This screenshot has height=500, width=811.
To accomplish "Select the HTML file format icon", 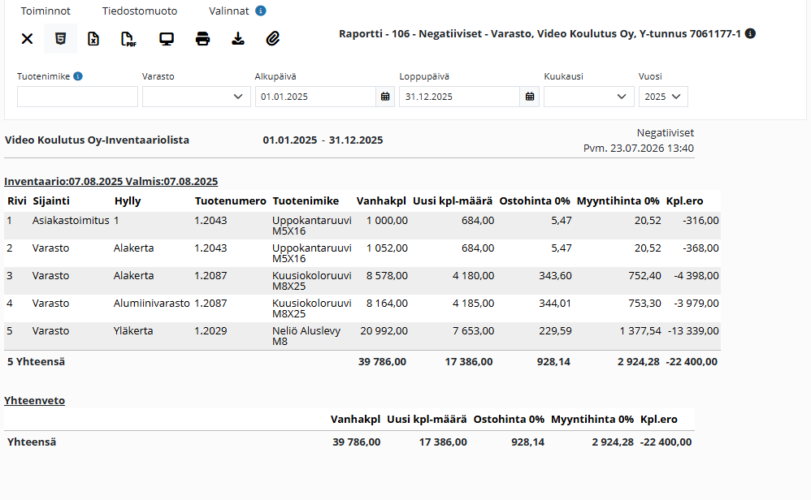I will [60, 39].
